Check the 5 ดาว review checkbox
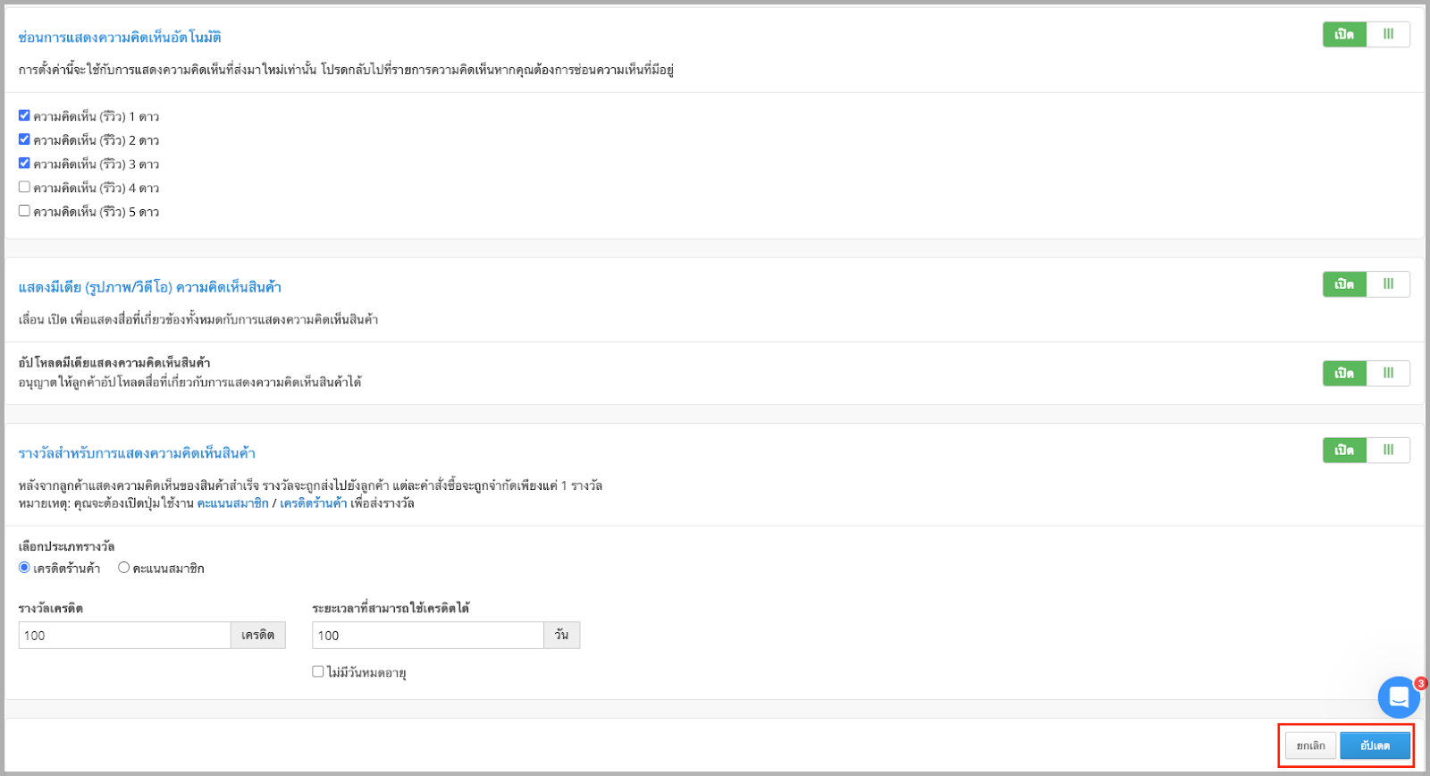The width and height of the screenshot is (1430, 776). [24, 211]
